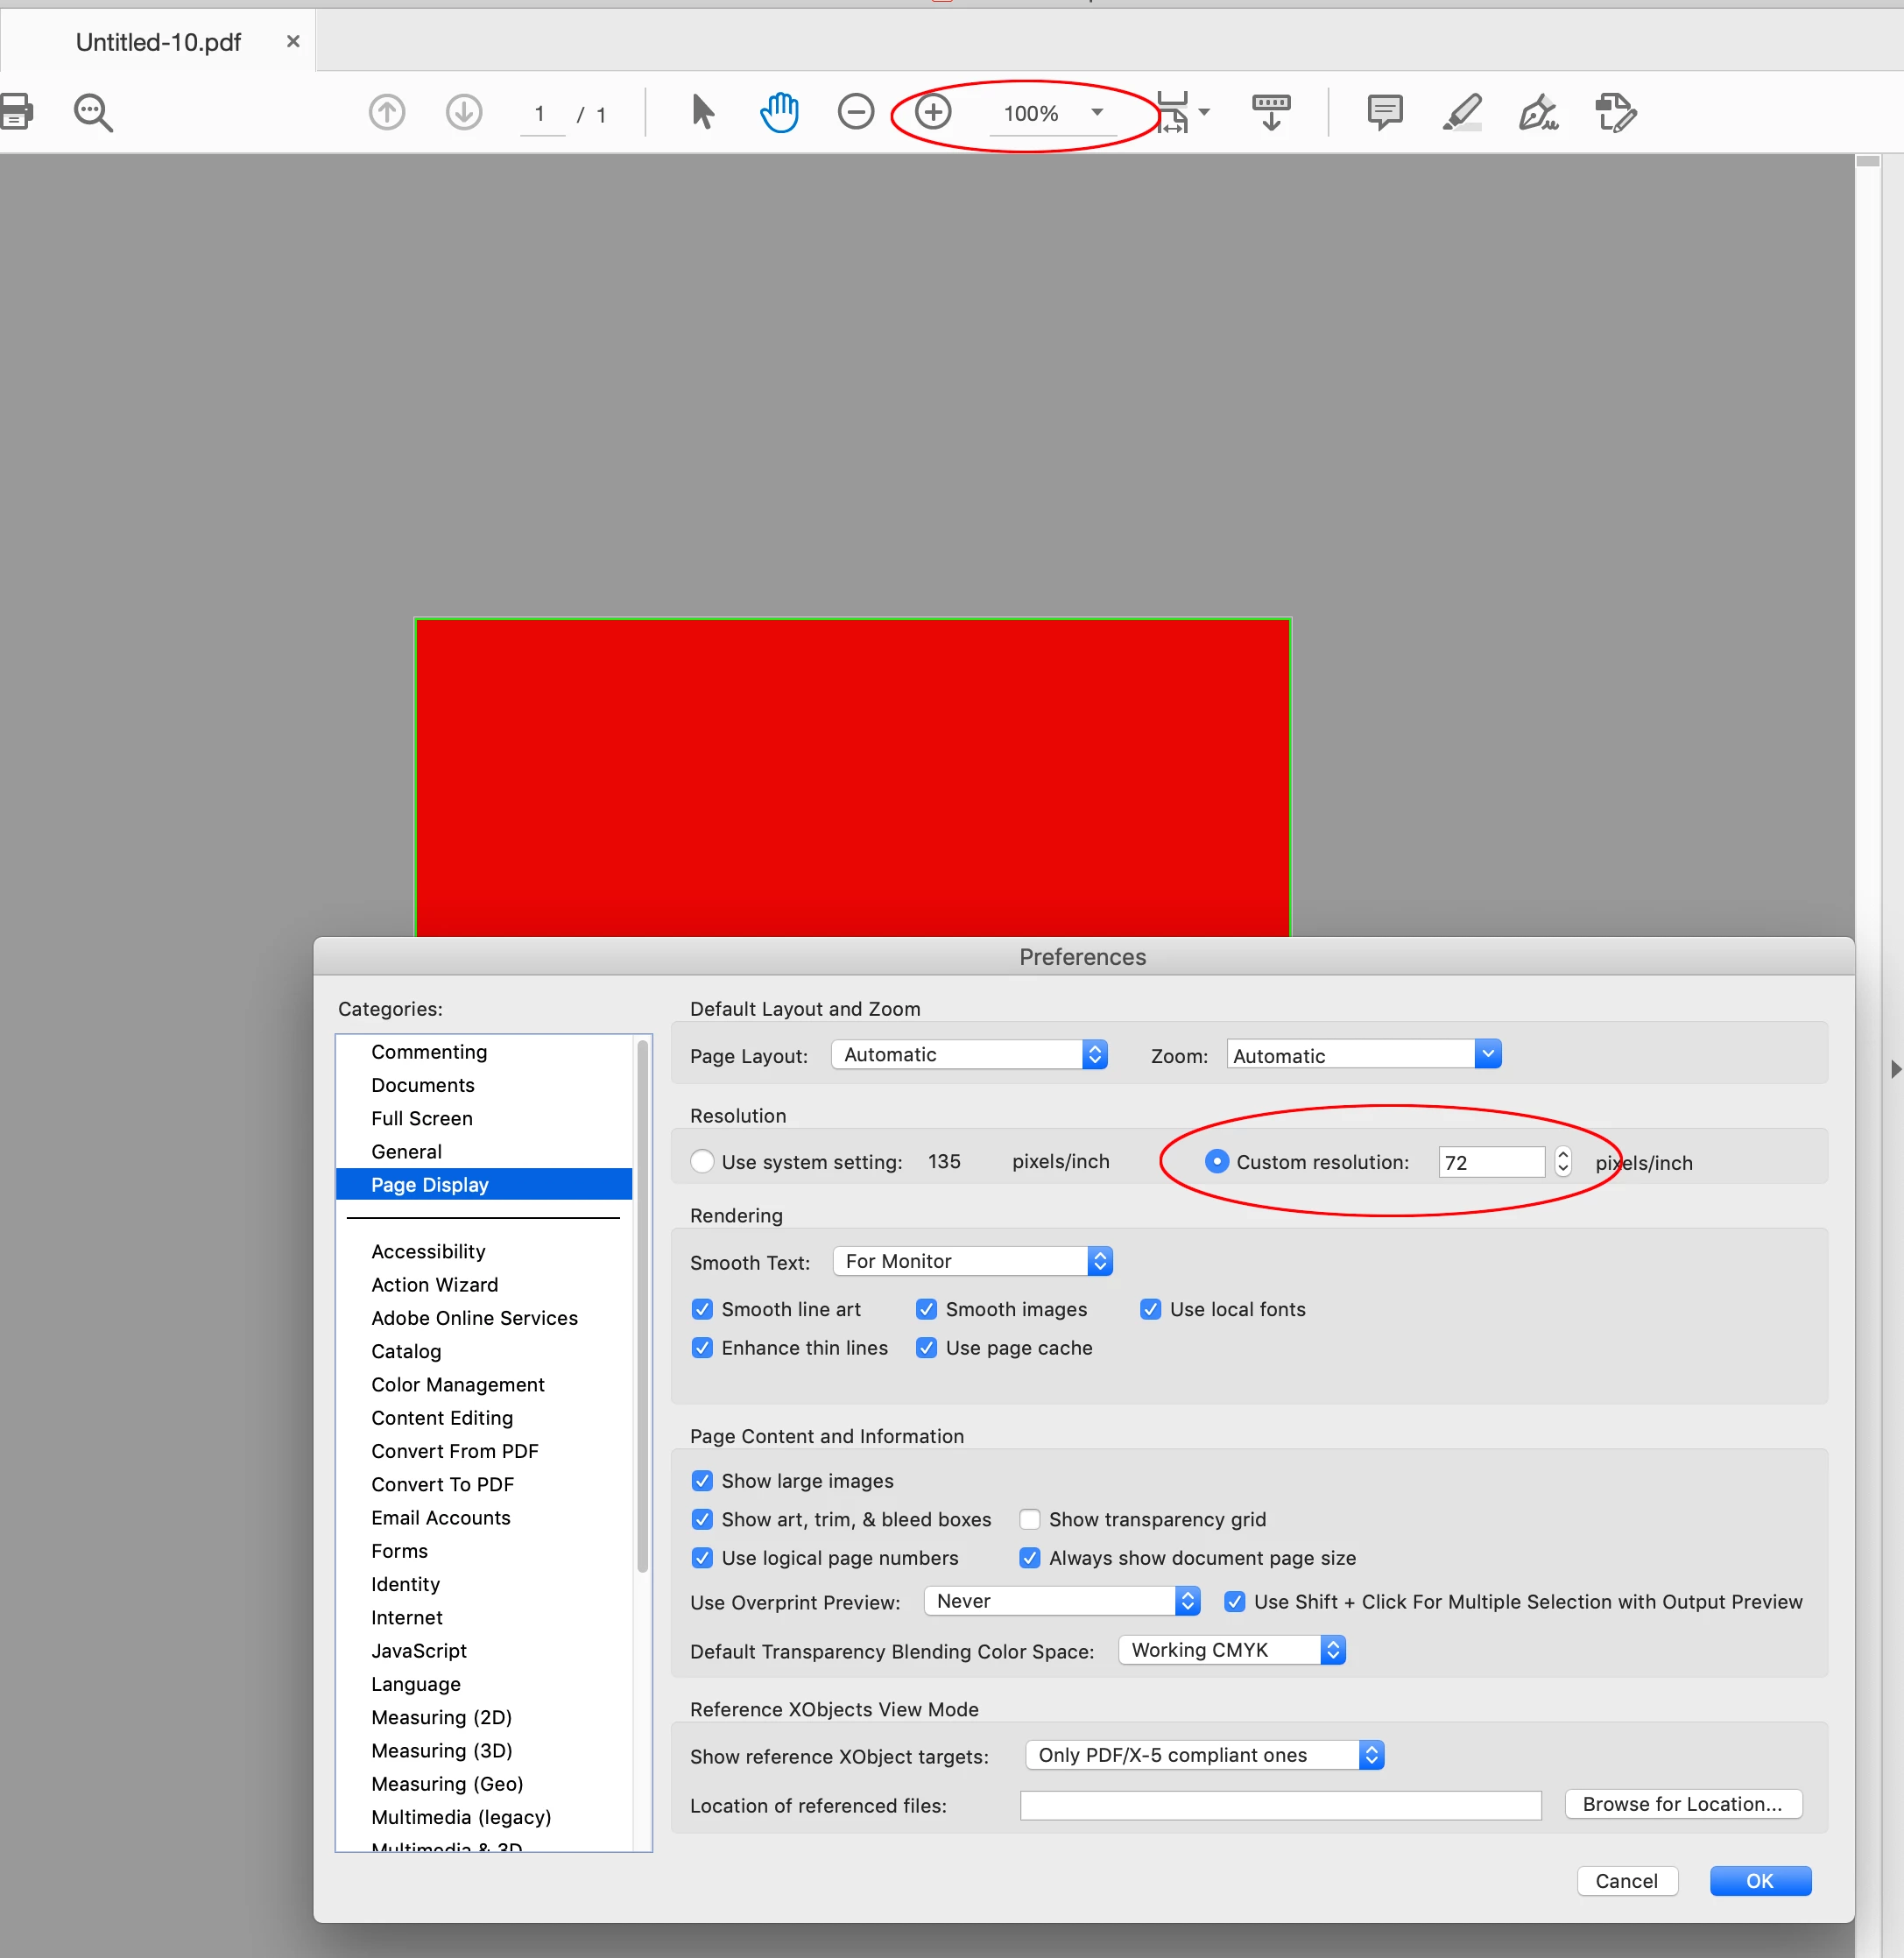Click the zoom in plus icon
This screenshot has height=1958, width=1904.
pos(933,112)
